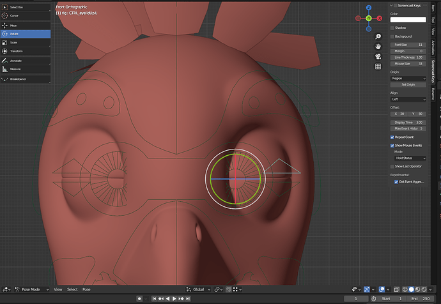Viewport: 441px width, 304px height.
Task: Click the End frame field
Action: (x=420, y=298)
